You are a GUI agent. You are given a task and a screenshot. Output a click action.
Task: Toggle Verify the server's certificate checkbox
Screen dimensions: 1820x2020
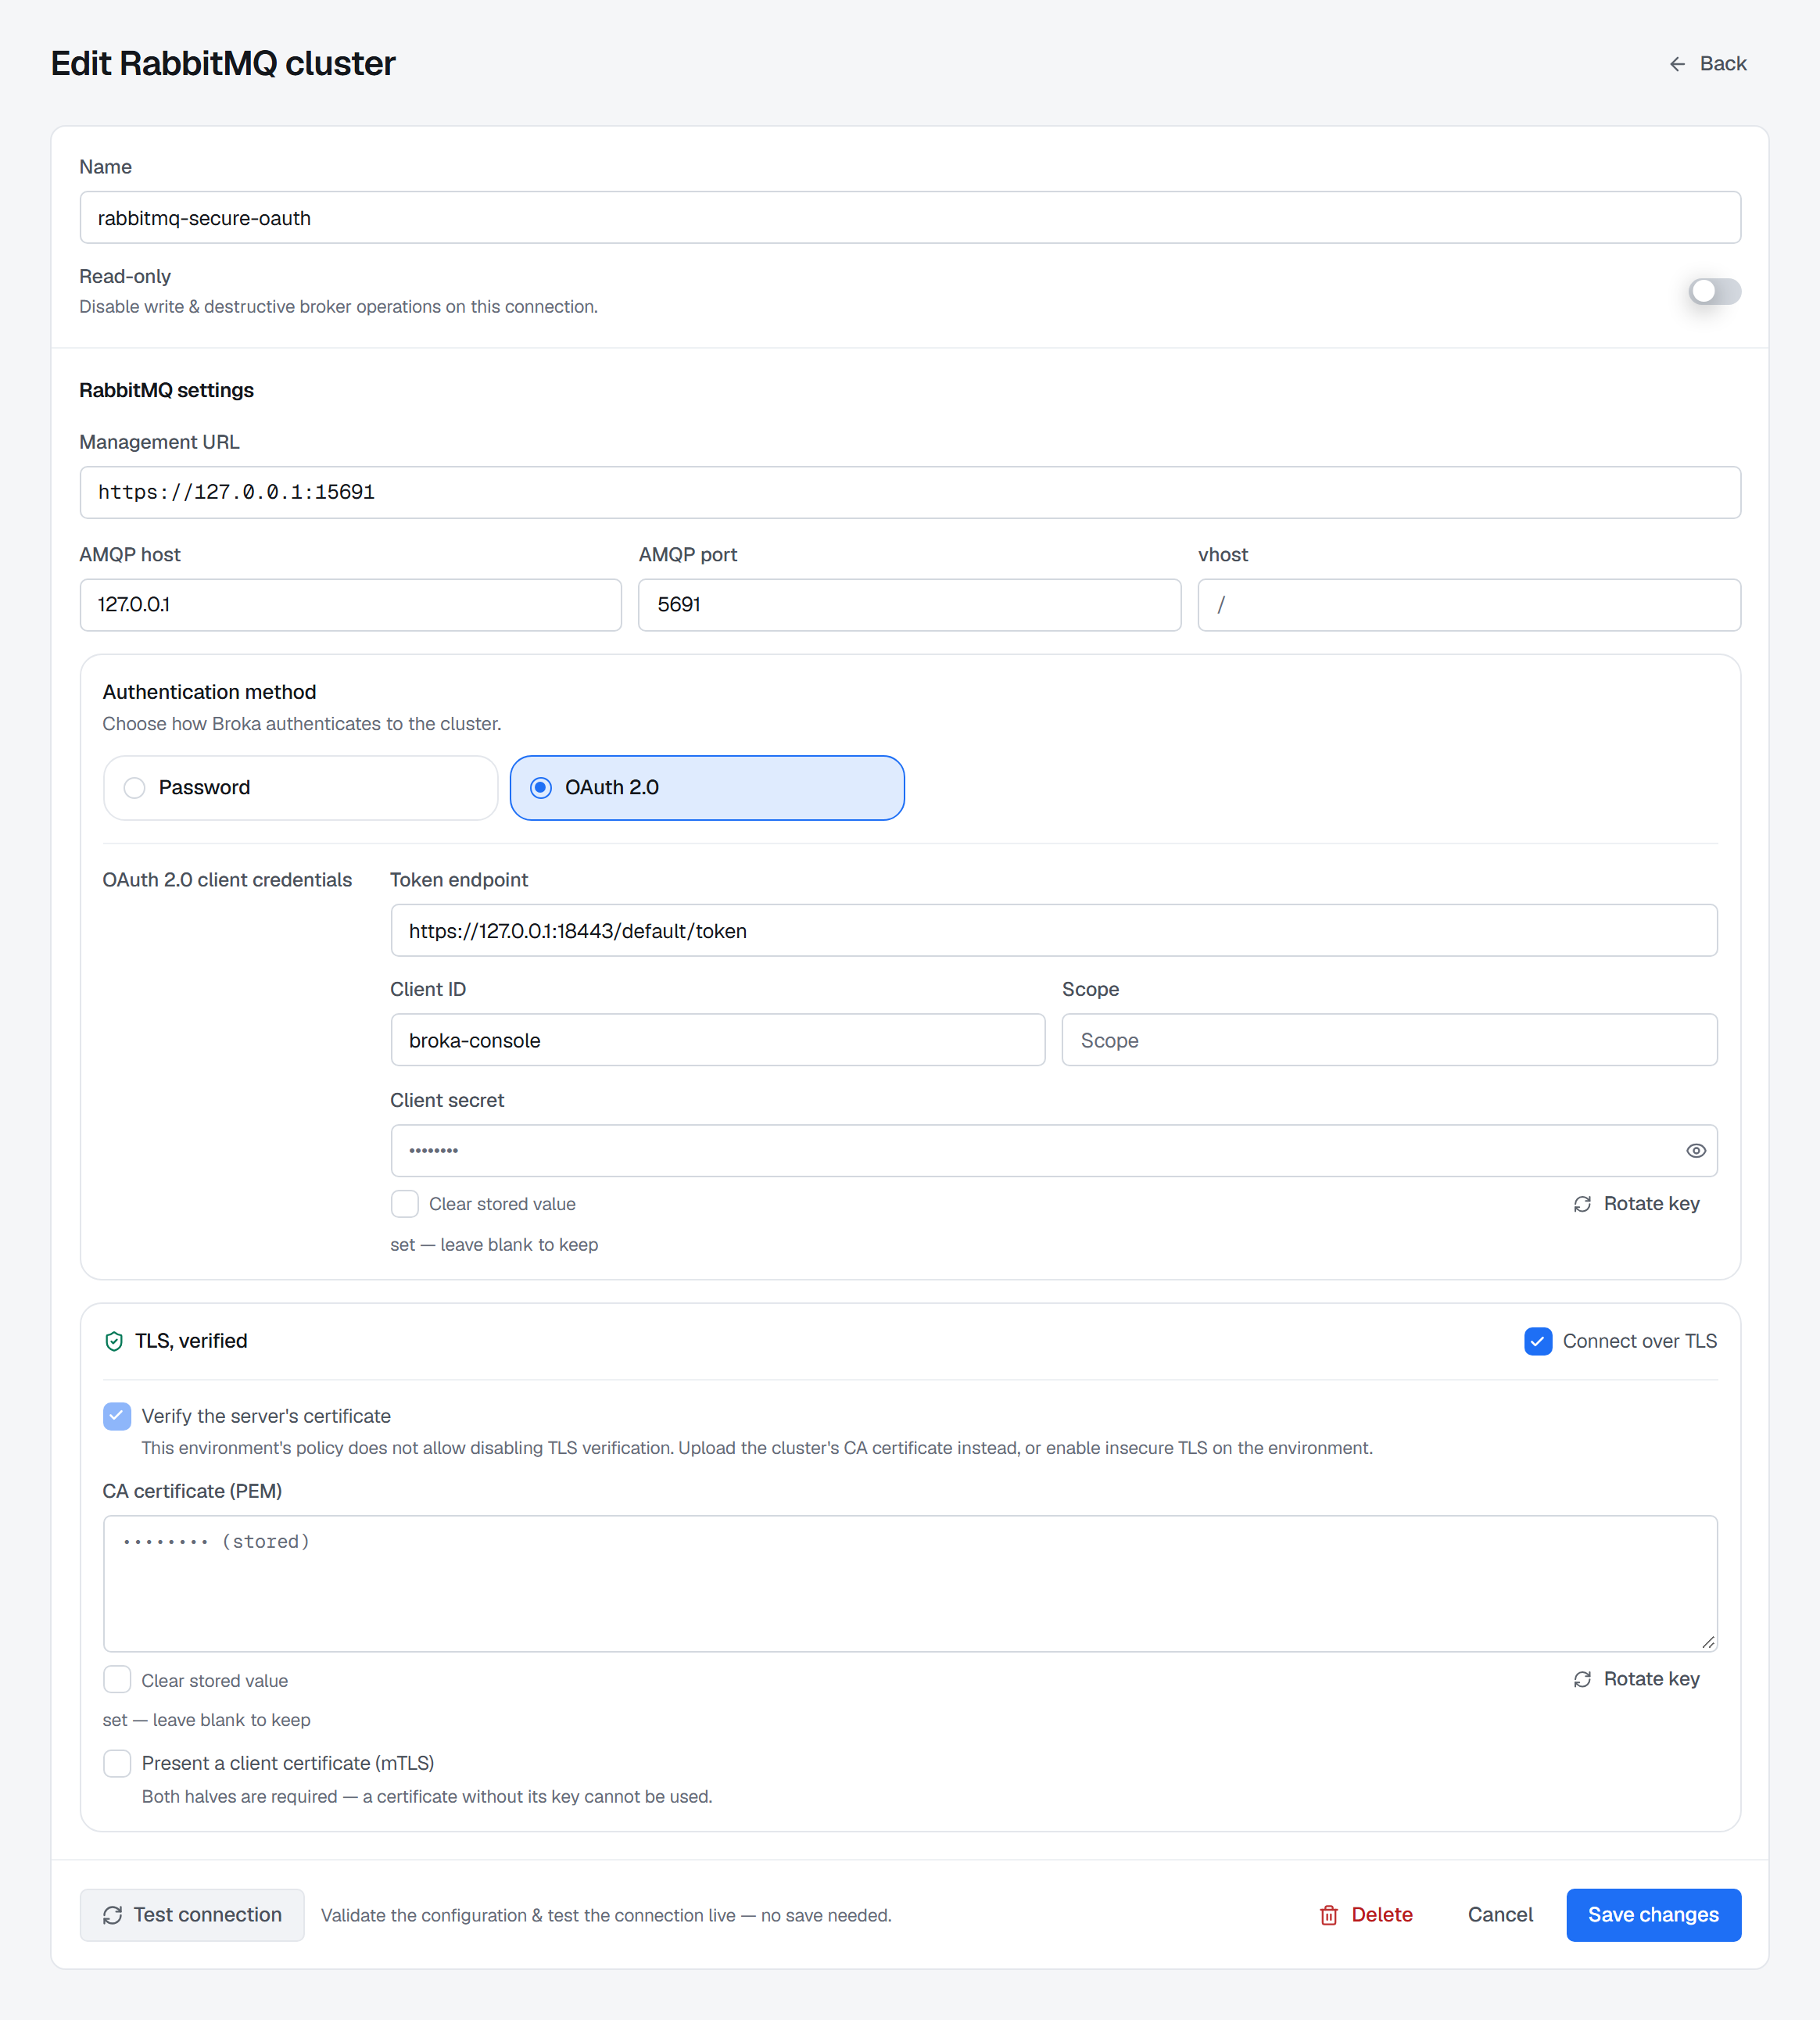(x=117, y=1416)
